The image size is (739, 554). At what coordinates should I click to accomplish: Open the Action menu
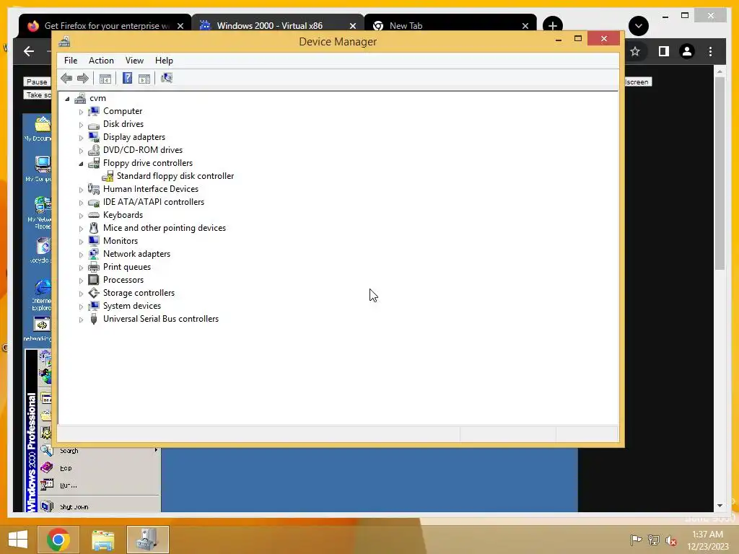click(x=101, y=61)
